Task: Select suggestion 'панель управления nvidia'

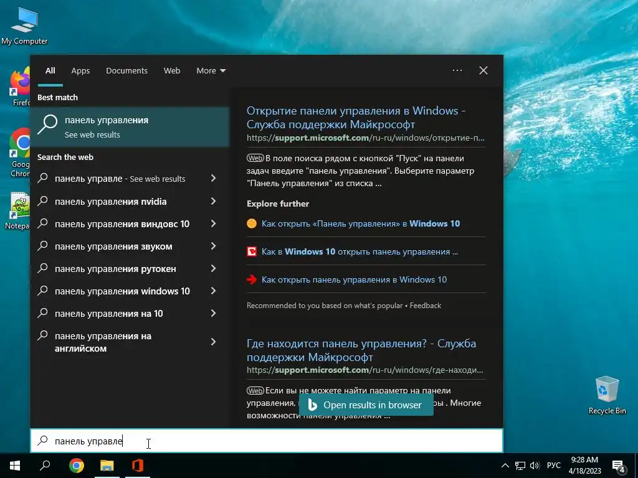Action: pos(111,202)
